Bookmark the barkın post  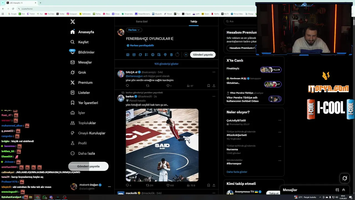coord(209,185)
